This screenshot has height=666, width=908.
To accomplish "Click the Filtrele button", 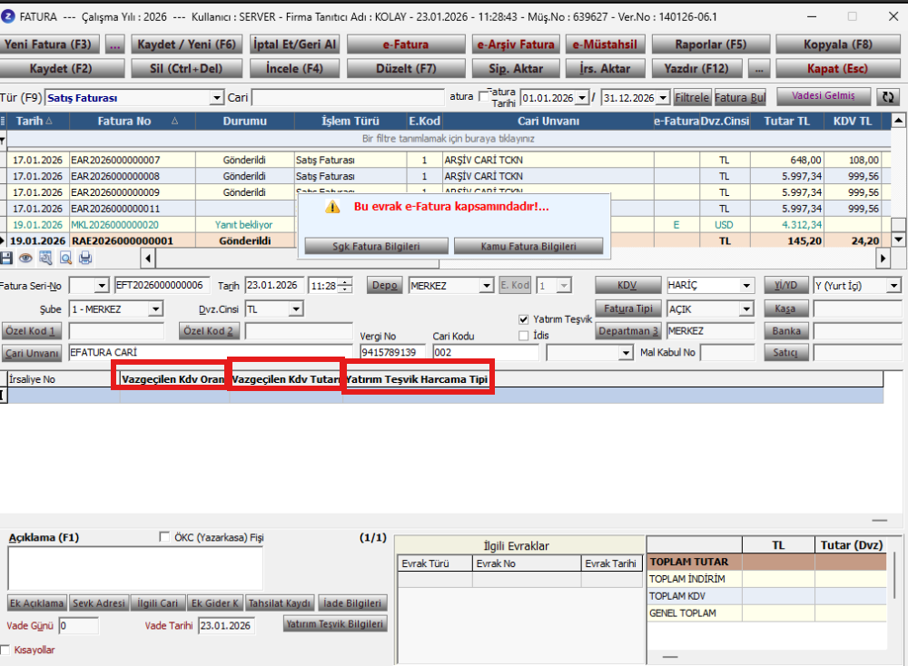I will pyautogui.click(x=692, y=97).
